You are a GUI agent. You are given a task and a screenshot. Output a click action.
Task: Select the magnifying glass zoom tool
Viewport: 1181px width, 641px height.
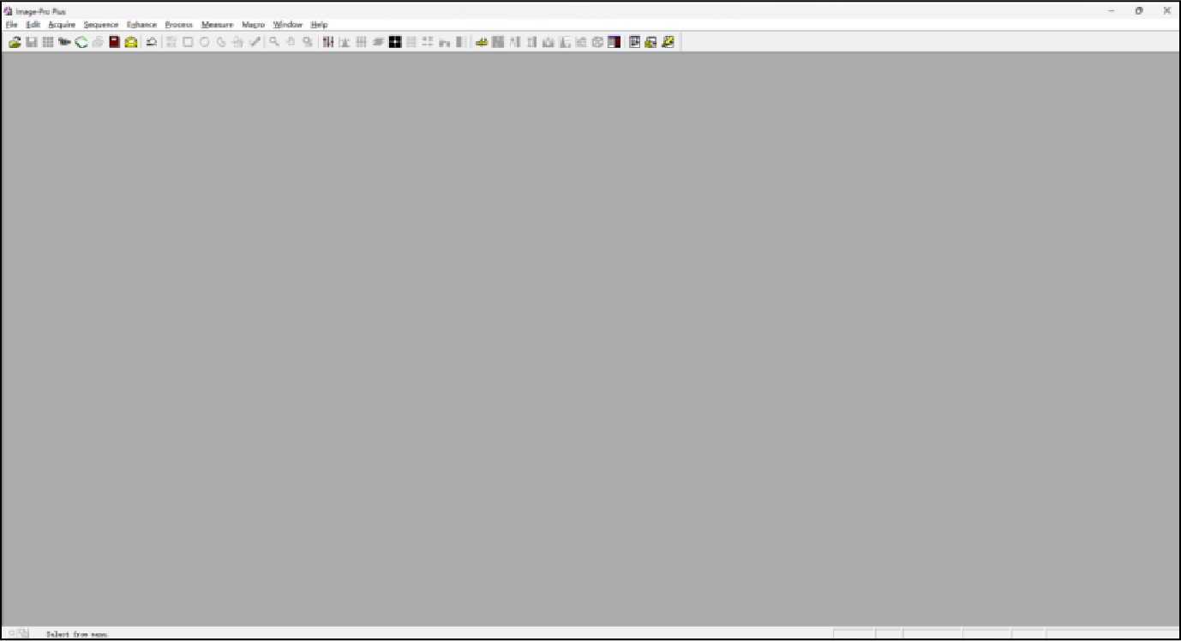[274, 42]
